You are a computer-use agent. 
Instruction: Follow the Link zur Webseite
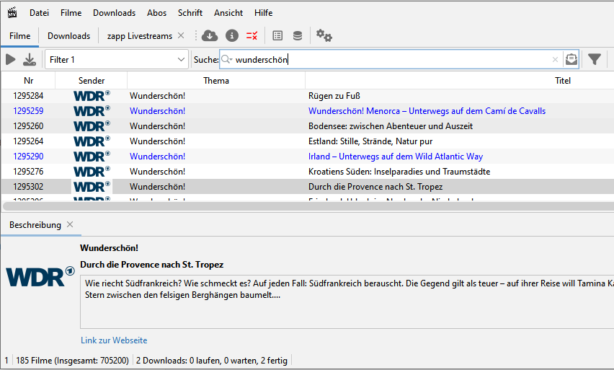[114, 340]
